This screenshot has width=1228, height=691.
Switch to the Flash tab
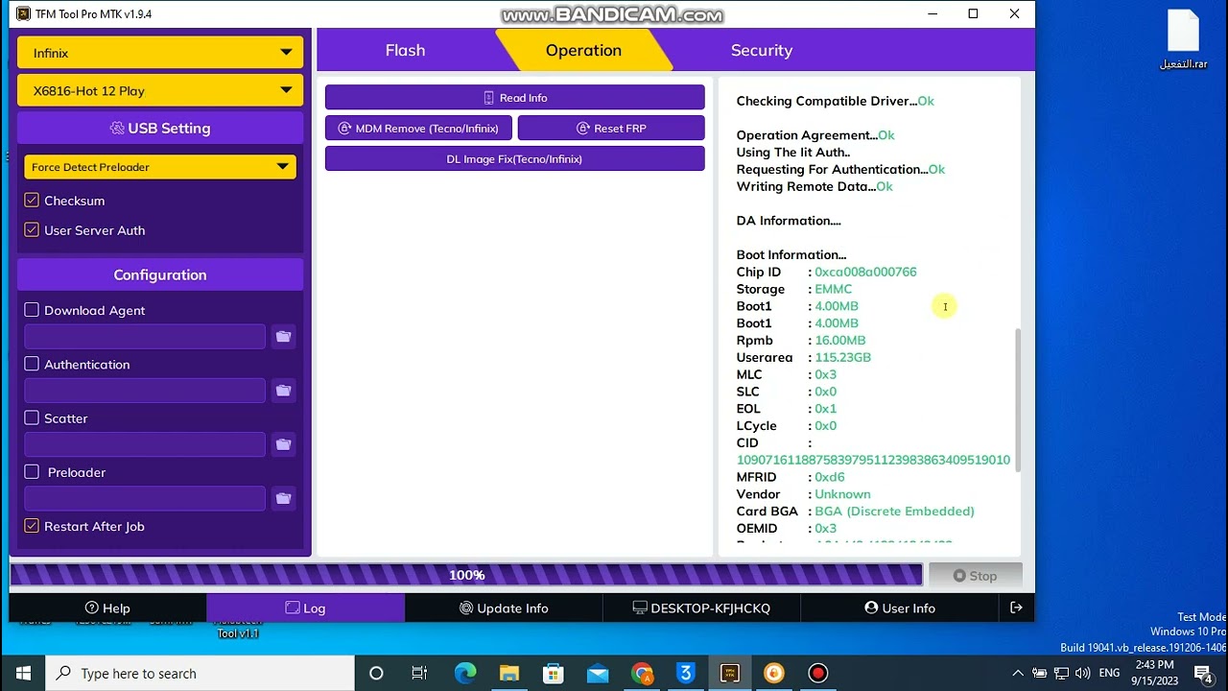click(x=405, y=51)
